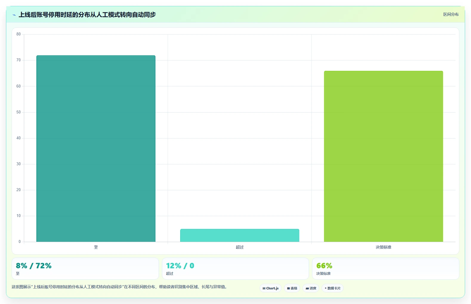
Task: Select the 数据卡片 tag pill
Action: click(x=333, y=288)
